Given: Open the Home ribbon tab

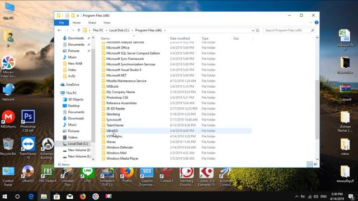Looking at the screenshot, I should [x=77, y=23].
